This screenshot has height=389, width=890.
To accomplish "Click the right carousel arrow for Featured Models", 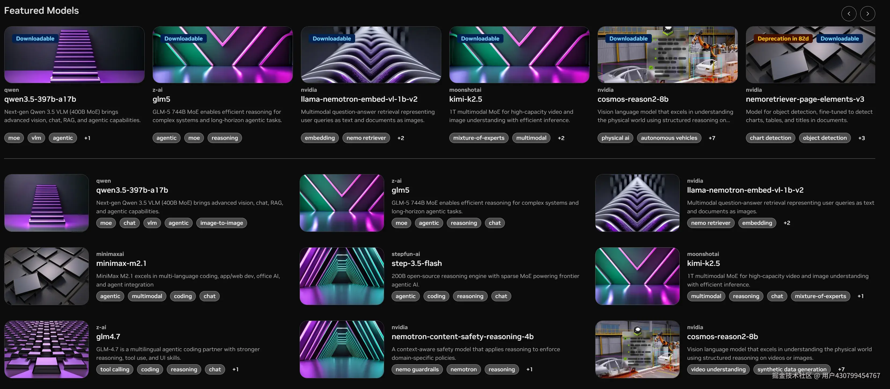I will pyautogui.click(x=867, y=13).
